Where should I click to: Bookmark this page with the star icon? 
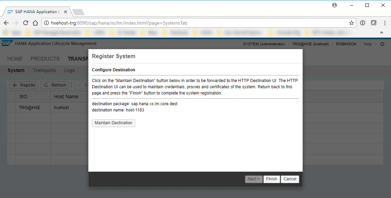351,23
